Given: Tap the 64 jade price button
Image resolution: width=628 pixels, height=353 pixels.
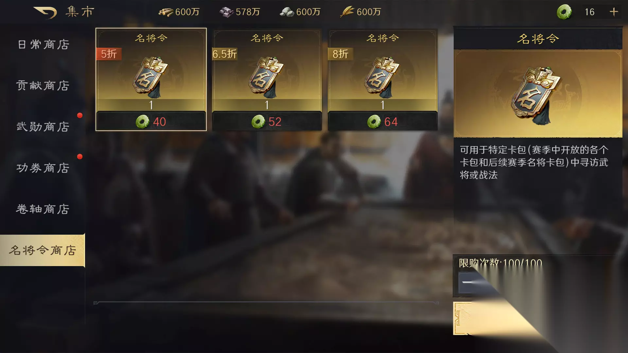Looking at the screenshot, I should 382,122.
